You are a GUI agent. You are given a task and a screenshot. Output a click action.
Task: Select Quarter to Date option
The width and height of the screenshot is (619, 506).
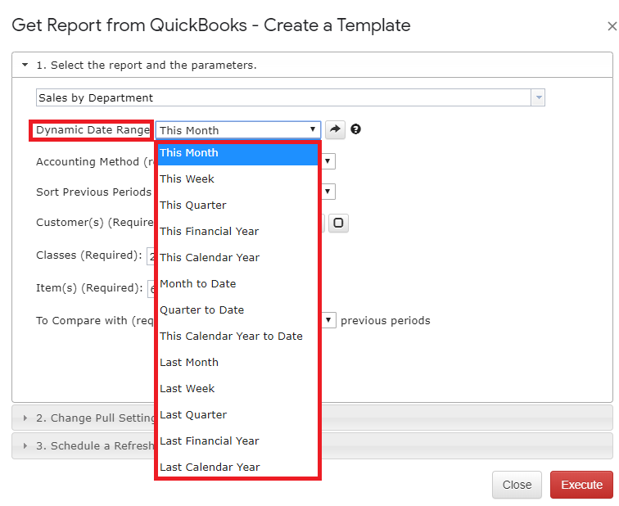tap(237, 309)
